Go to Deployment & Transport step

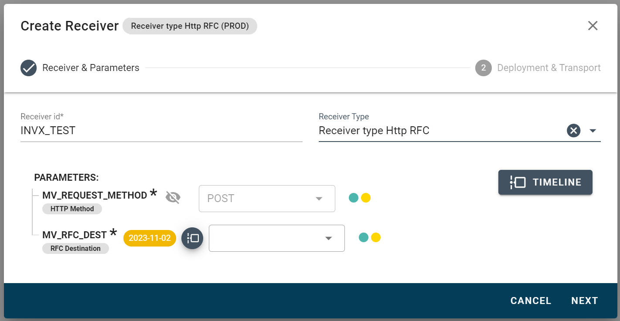click(x=548, y=68)
